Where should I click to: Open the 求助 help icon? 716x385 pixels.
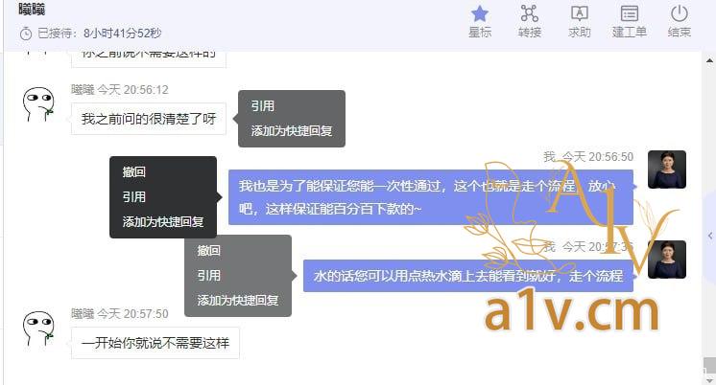pos(579,21)
